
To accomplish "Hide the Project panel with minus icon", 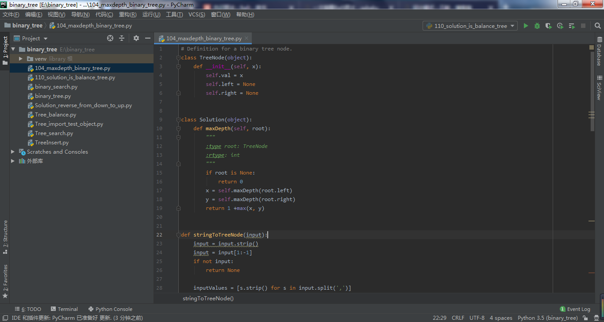I will point(148,38).
